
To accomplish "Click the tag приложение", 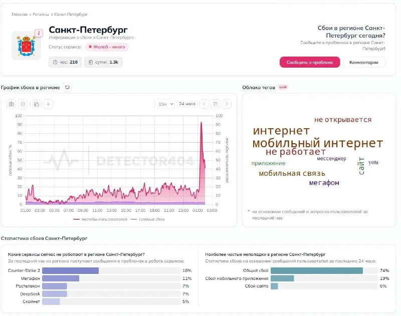I will [268, 163].
